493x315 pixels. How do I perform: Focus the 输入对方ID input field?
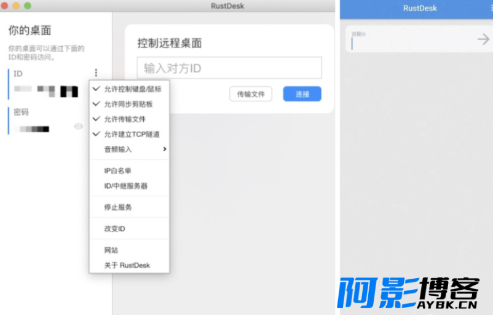229,68
